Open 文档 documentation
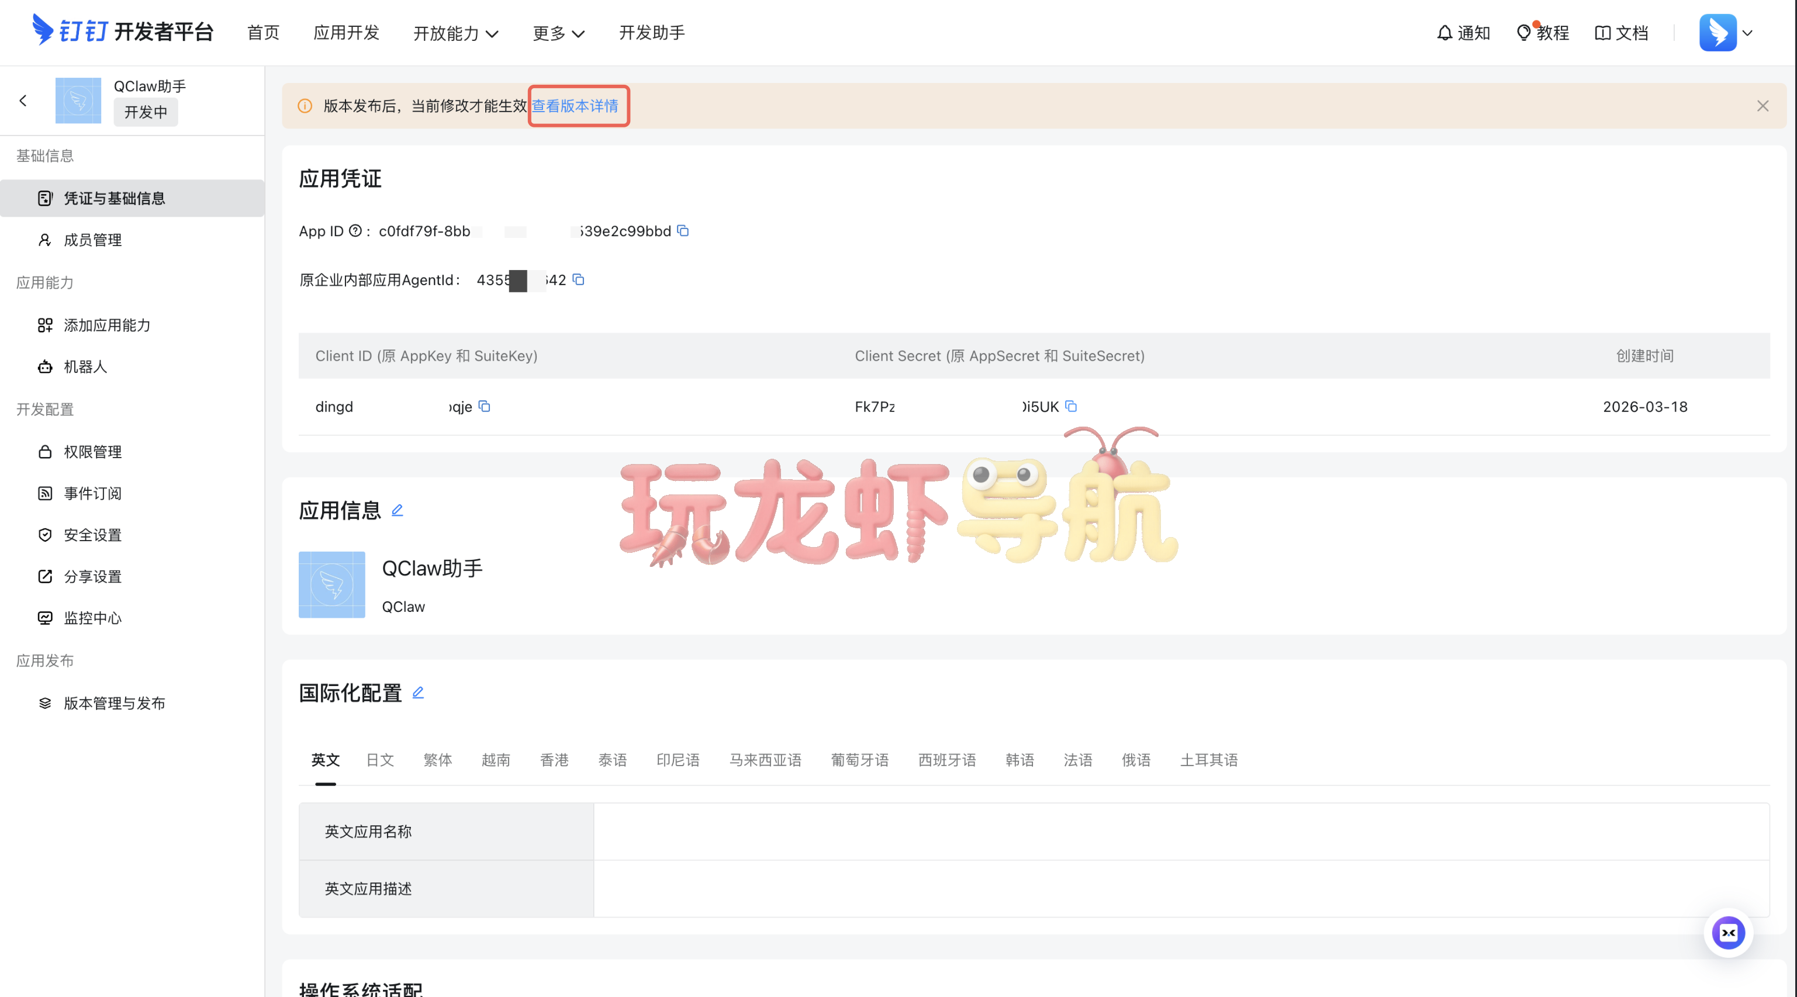This screenshot has height=997, width=1797. 1621,33
